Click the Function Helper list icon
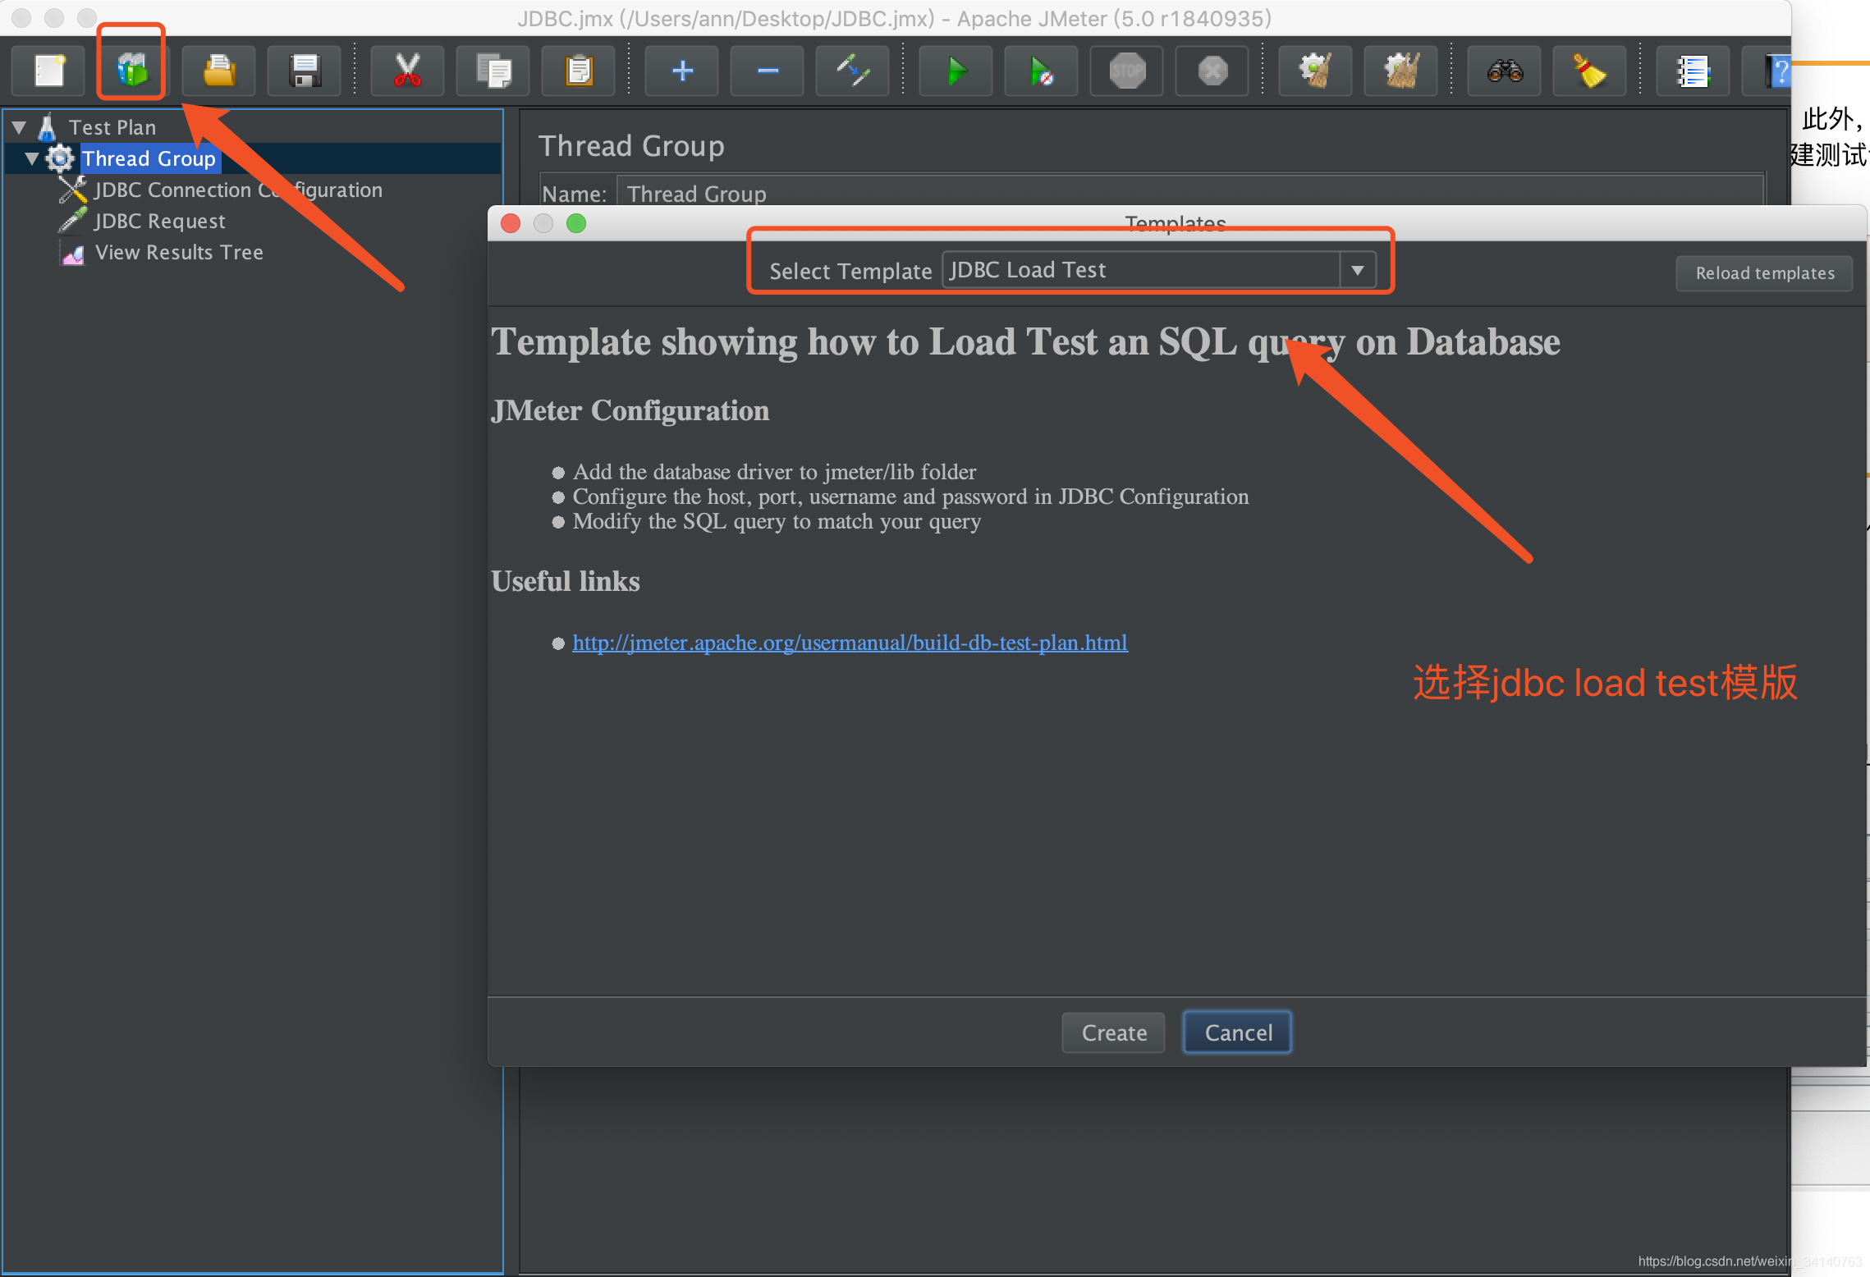The image size is (1870, 1277). pyautogui.click(x=1693, y=71)
